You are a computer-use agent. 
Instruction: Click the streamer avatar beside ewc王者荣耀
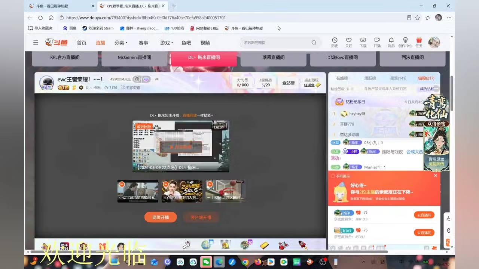tap(46, 83)
